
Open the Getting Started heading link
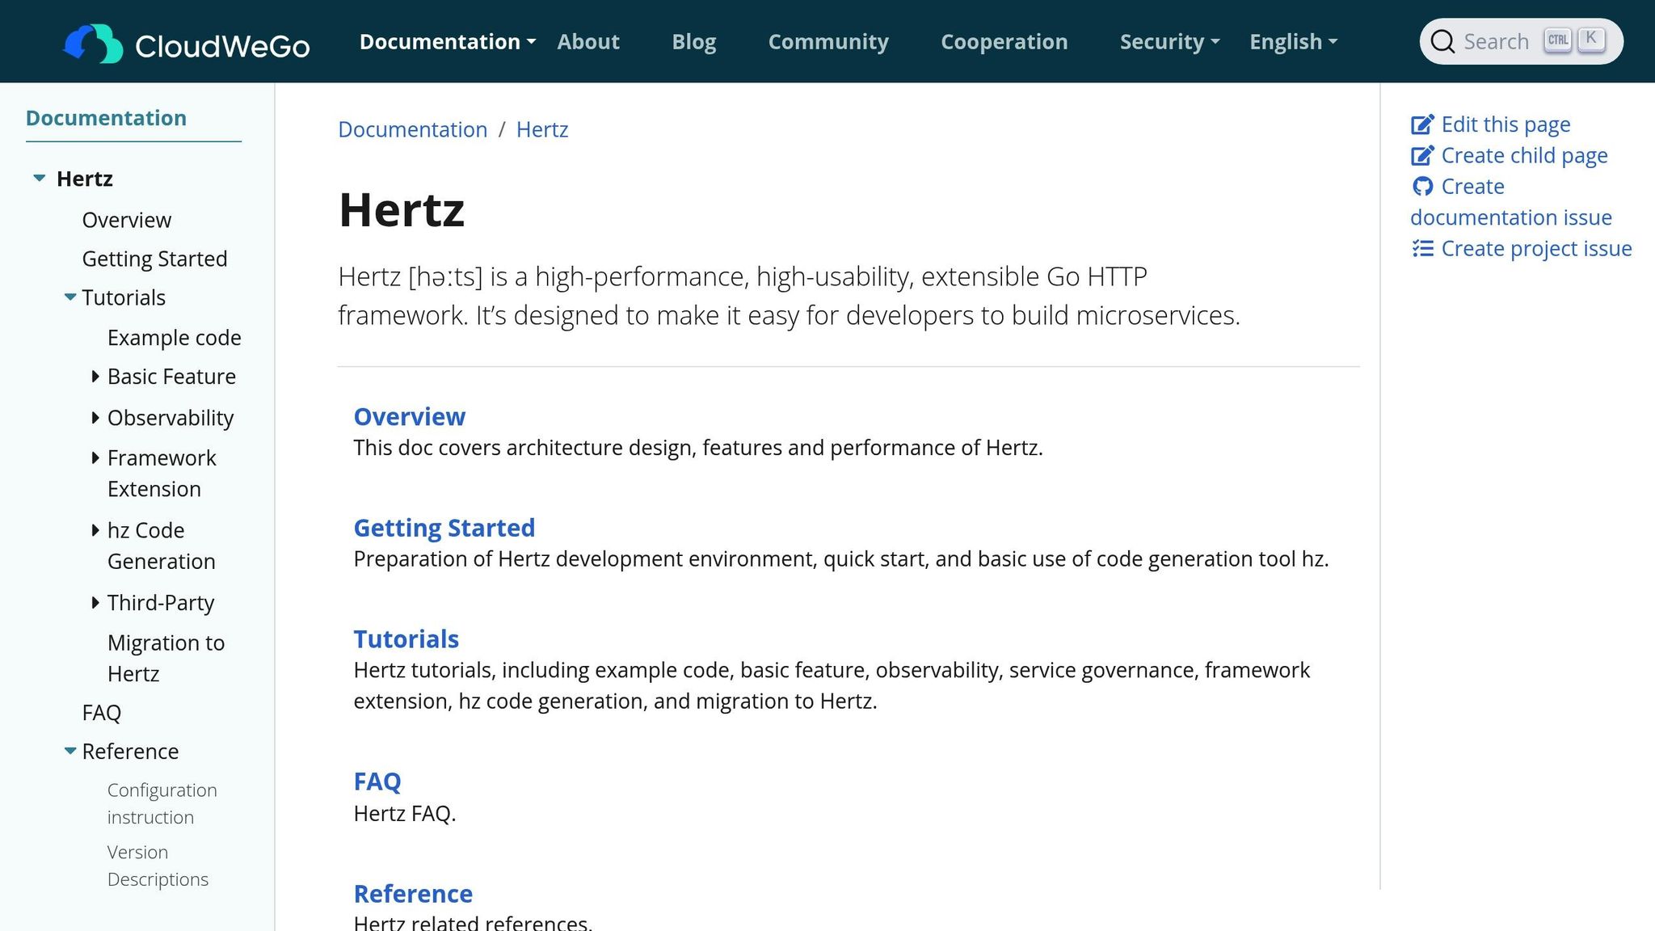point(444,528)
